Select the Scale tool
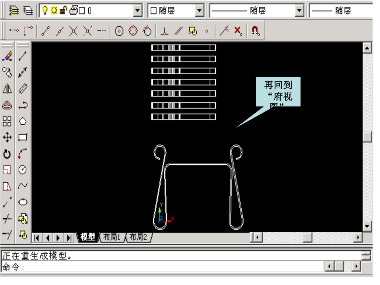 pyautogui.click(x=7, y=170)
